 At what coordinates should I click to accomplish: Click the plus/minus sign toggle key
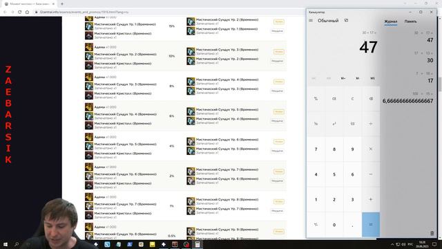(x=316, y=225)
